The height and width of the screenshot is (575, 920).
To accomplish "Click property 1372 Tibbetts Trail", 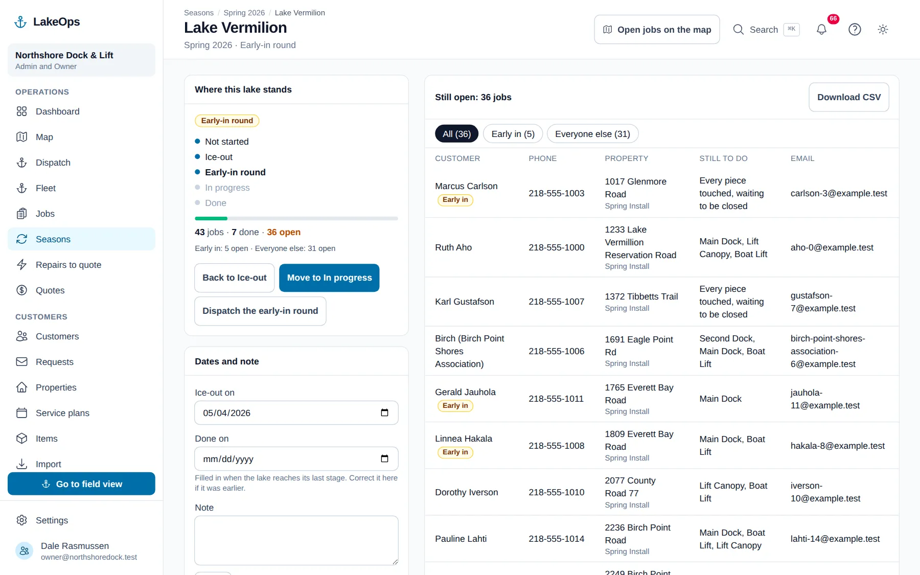I will click(x=641, y=296).
